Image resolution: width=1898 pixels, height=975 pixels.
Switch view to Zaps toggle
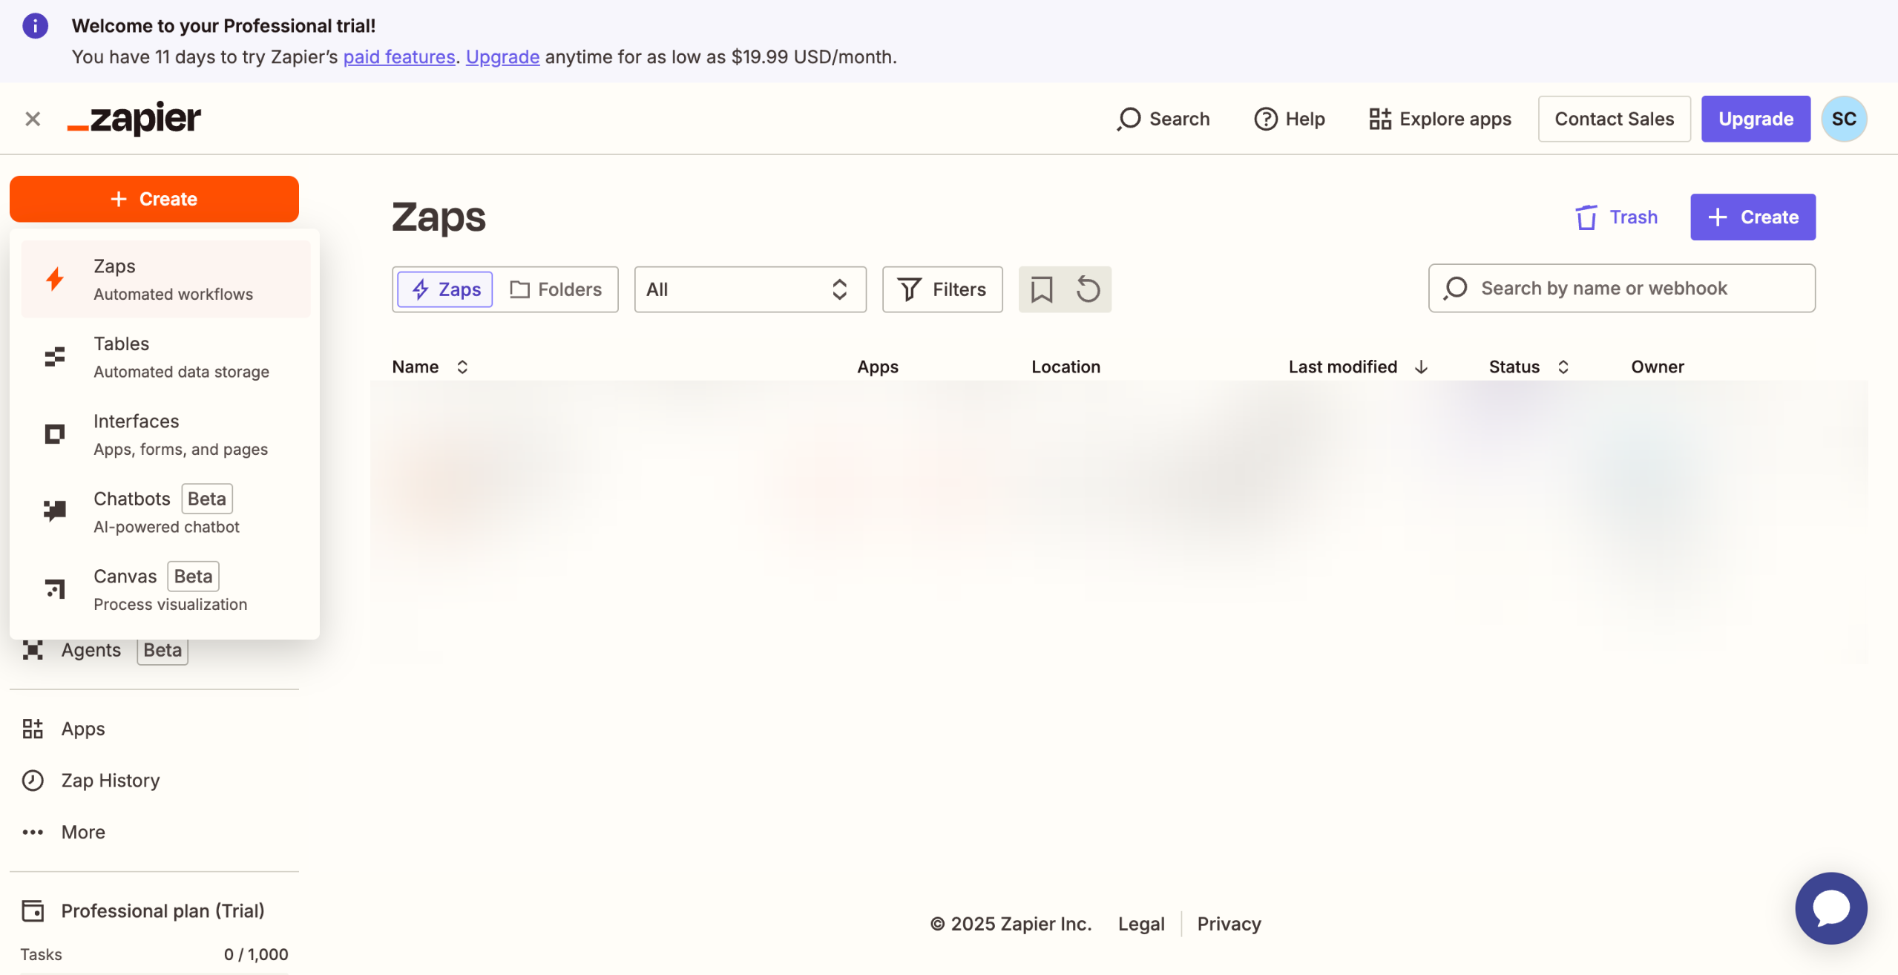tap(445, 289)
